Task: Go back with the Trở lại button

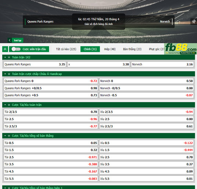Action: (x=18, y=40)
